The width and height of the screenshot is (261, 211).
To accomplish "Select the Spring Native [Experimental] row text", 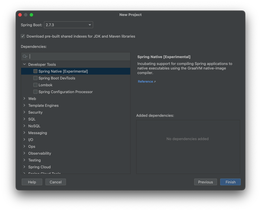I will coord(63,71).
